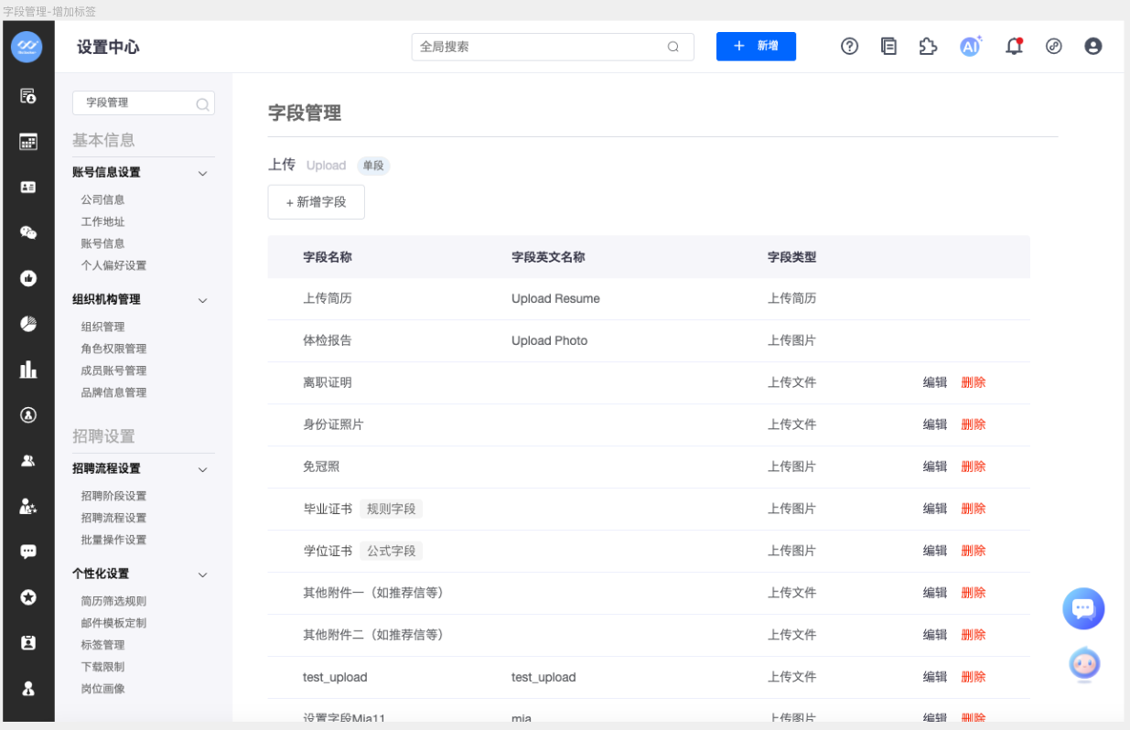Click the blue floating chat bubble icon
This screenshot has height=730, width=1130.
(1083, 608)
